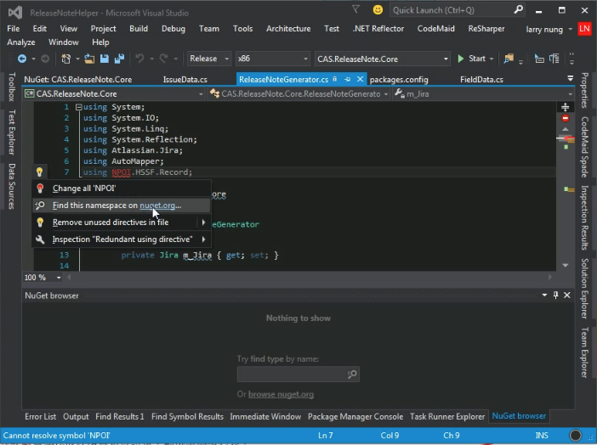The image size is (597, 445).
Task: Click the notifications flag filter icon
Action: 355,9
